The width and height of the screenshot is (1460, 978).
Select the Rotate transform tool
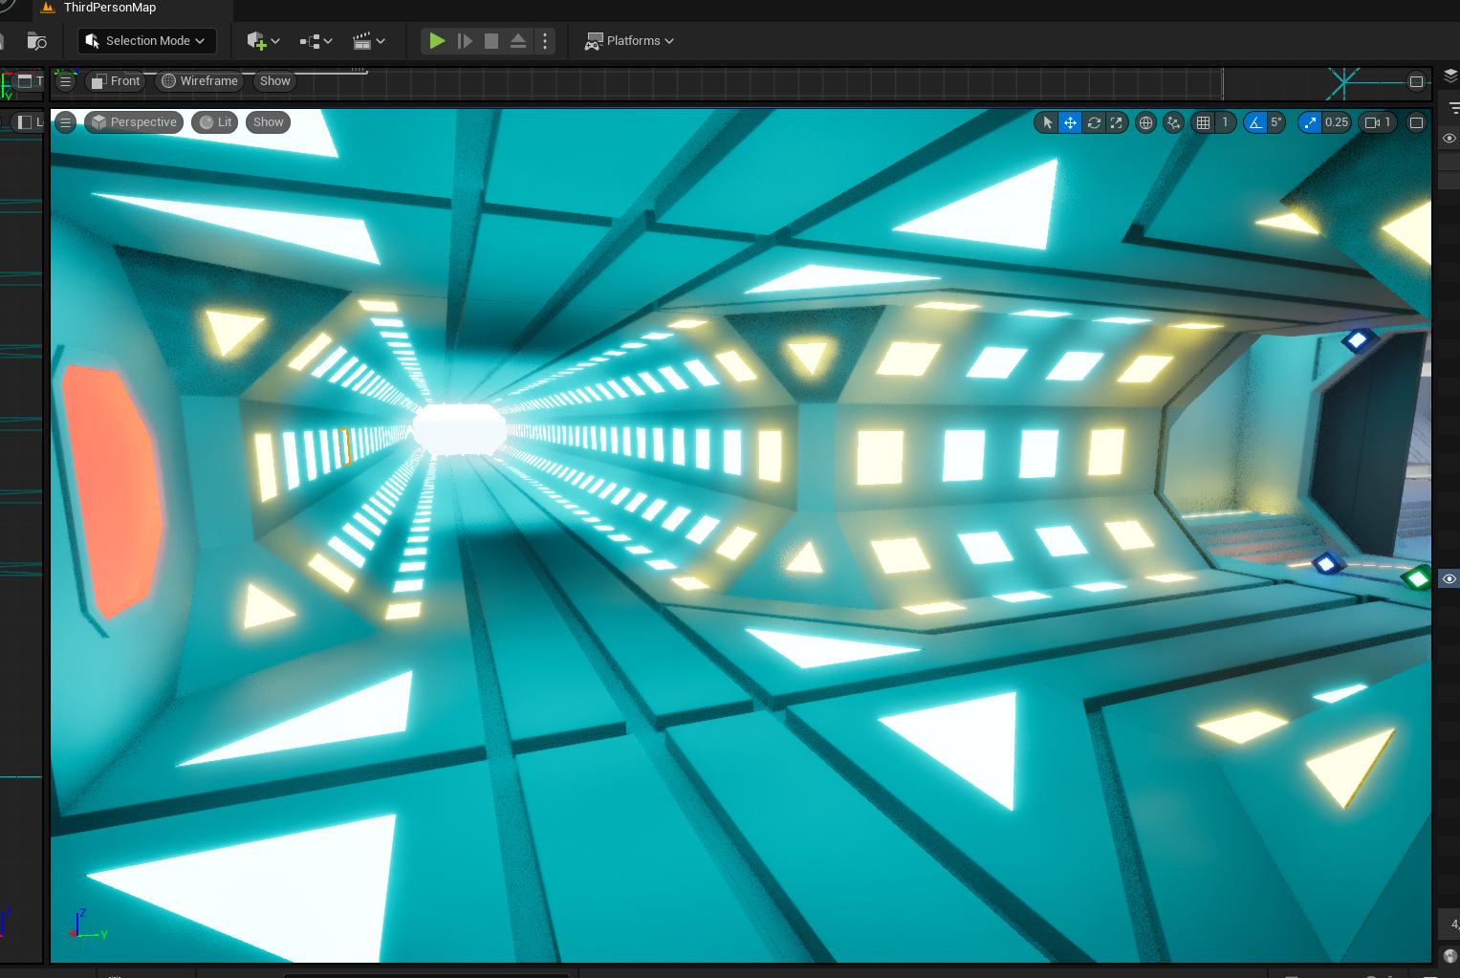coord(1094,122)
